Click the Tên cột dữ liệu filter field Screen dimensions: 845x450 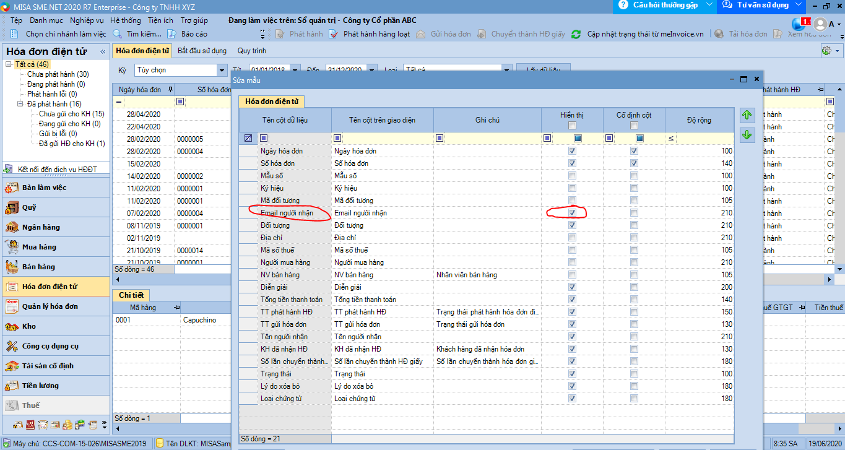point(300,138)
